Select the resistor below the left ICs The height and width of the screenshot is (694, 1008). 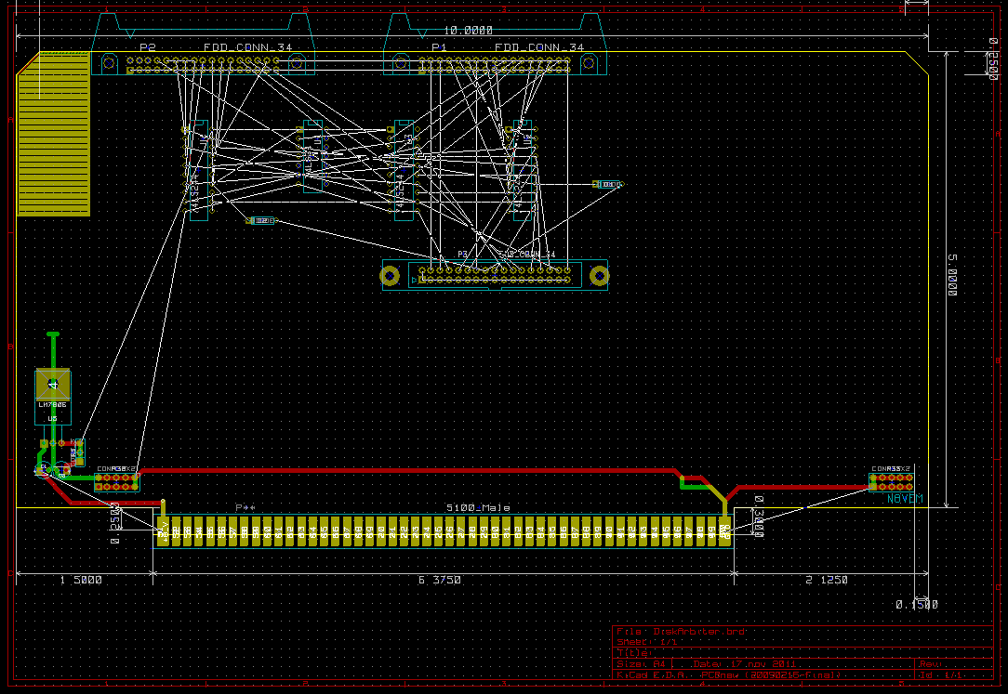261,220
